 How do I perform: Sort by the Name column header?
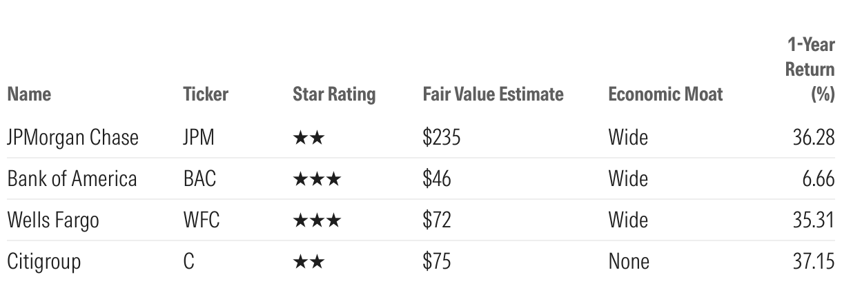[x=29, y=95]
